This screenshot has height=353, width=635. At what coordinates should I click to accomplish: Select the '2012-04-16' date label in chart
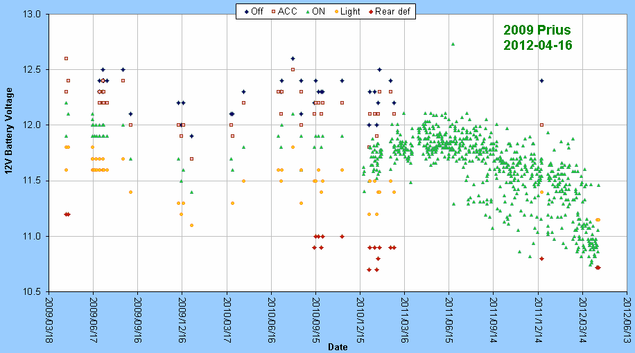pos(538,45)
